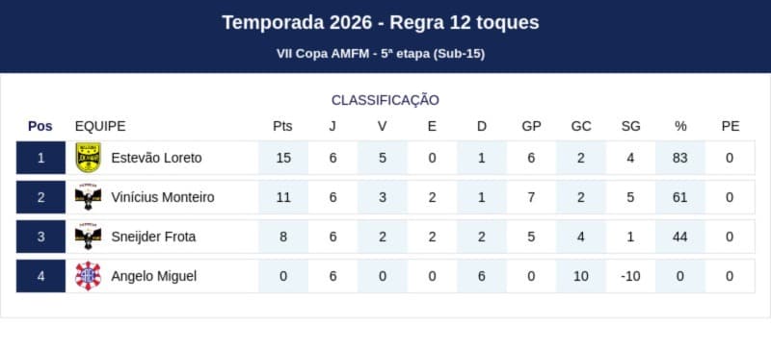Click Estevão Loreto's 83 percent cell
The width and height of the screenshot is (771, 351).
[680, 158]
